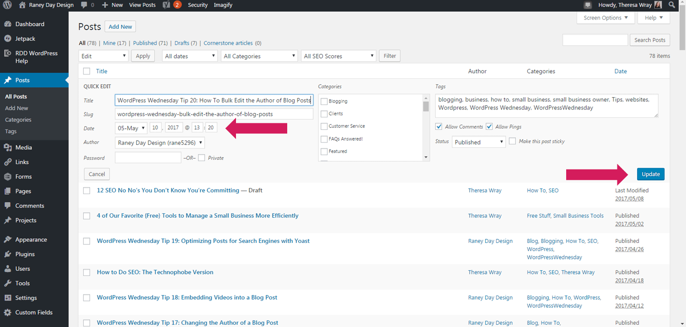Enable the Private checkbox

202,158
